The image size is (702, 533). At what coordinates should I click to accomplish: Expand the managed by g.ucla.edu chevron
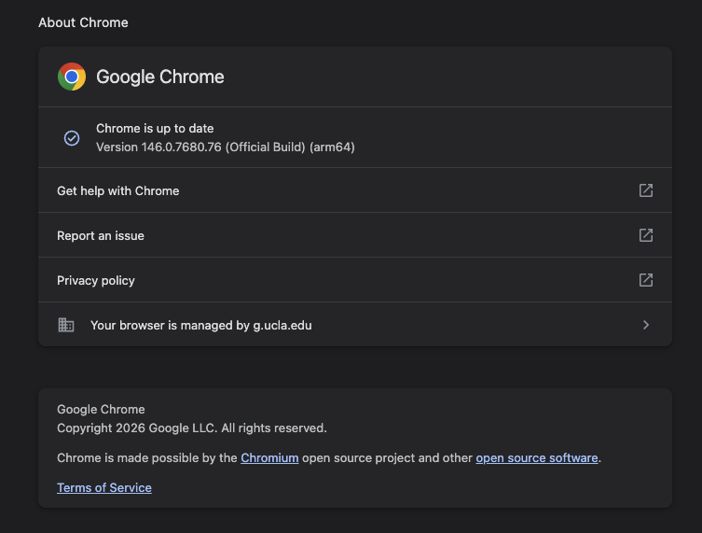(645, 325)
